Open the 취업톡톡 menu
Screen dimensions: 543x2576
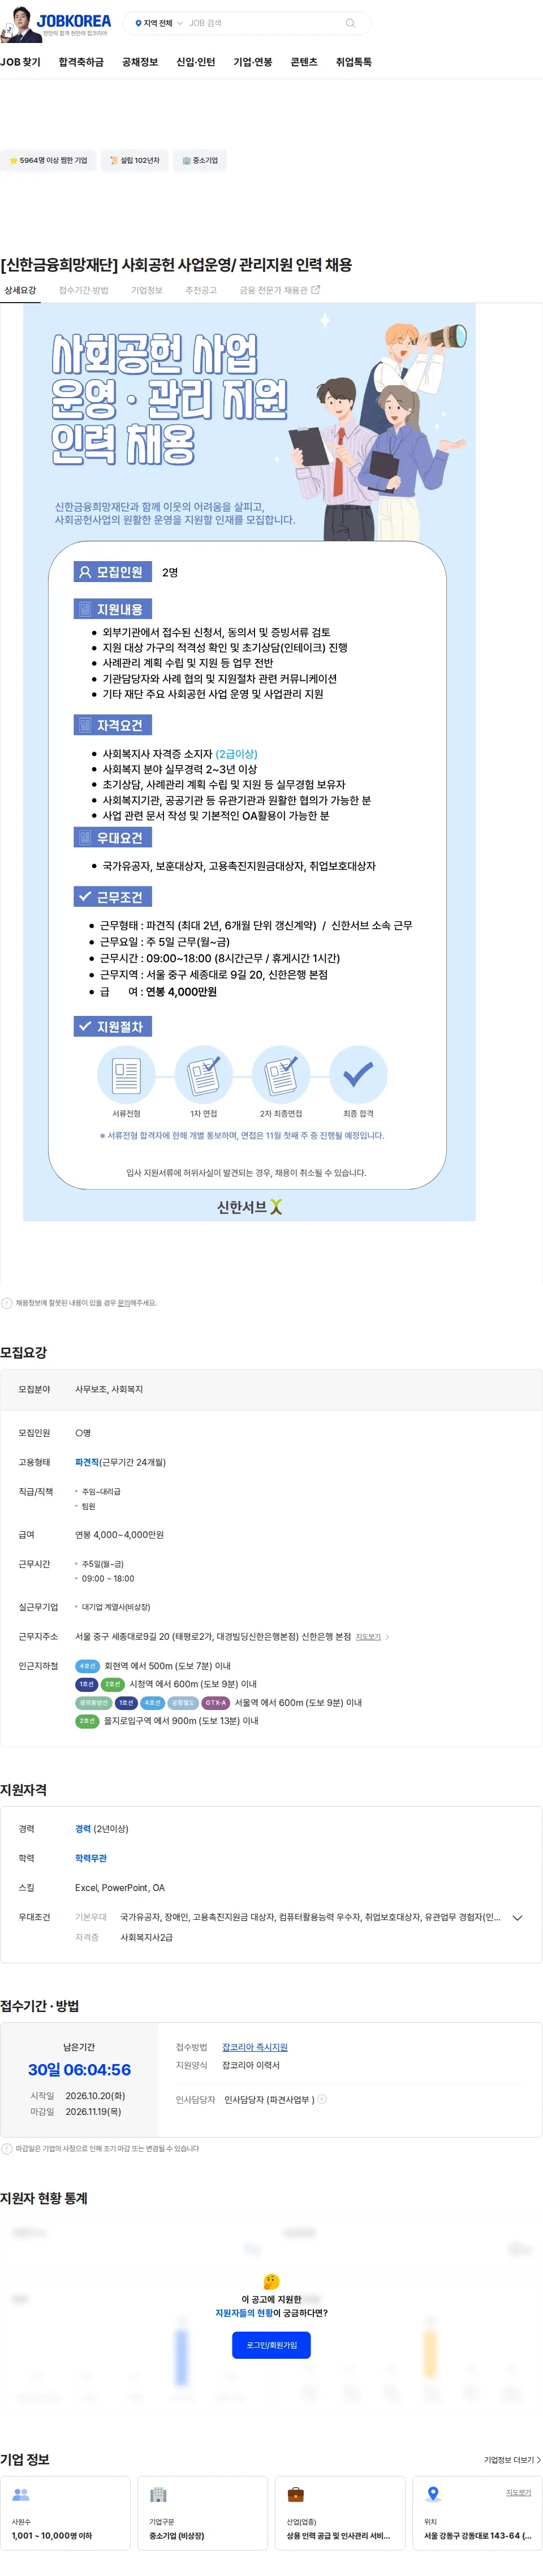coord(354,62)
